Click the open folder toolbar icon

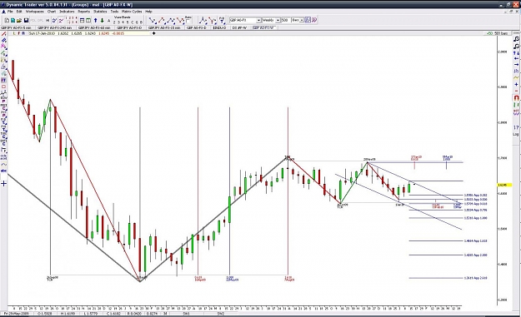click(19, 20)
